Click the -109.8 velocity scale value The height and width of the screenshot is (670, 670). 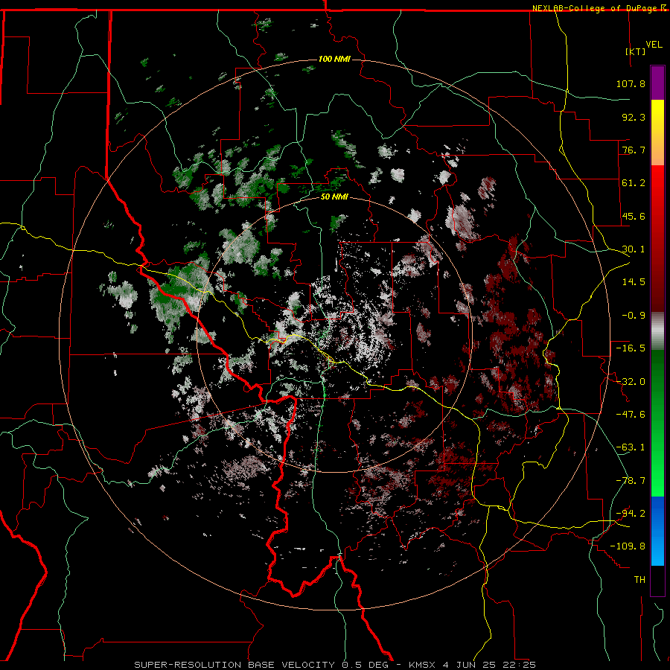pos(628,546)
